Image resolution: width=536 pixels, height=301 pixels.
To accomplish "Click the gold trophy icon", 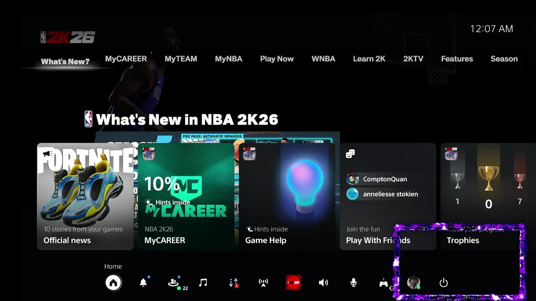I will click(x=489, y=178).
